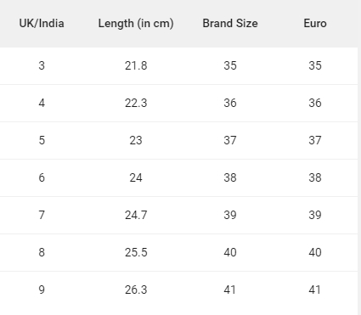Select UK/India size 8 cell
Viewport: 361px width, 315px height.
pyautogui.click(x=42, y=252)
